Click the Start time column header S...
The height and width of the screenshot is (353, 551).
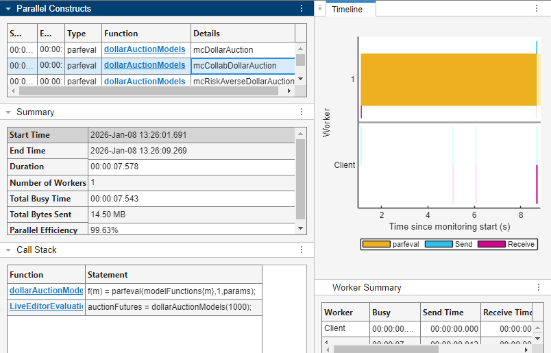[22, 34]
